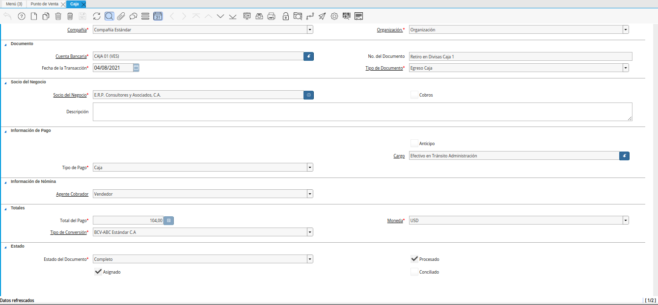Image resolution: width=658 pixels, height=305 pixels.
Task: Toggle the Cobros checkbox
Action: (x=414, y=95)
